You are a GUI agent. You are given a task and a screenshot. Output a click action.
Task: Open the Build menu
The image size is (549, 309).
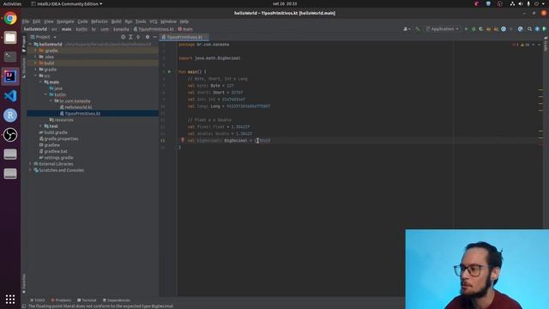coord(117,21)
